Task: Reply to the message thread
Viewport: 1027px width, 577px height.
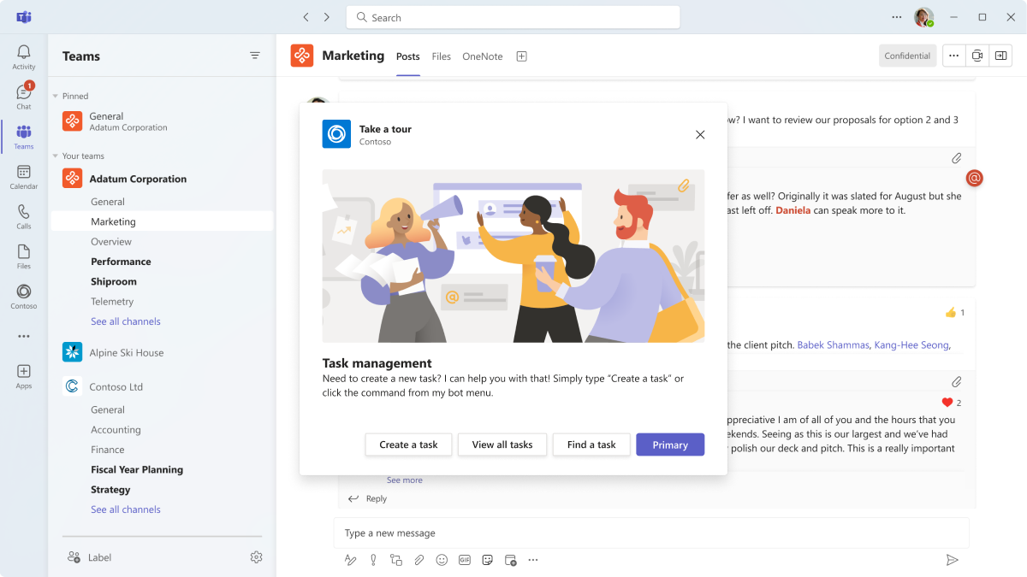Action: 368,498
